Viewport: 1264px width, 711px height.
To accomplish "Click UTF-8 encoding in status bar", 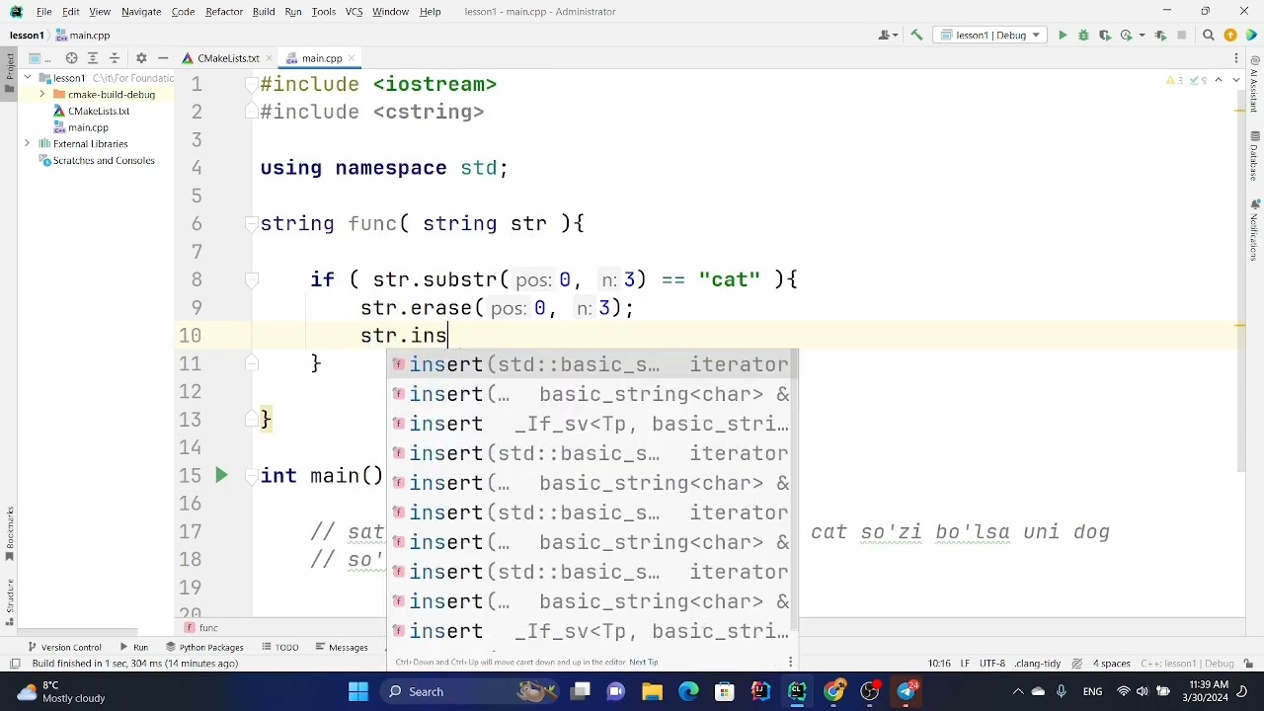I will click(993, 664).
